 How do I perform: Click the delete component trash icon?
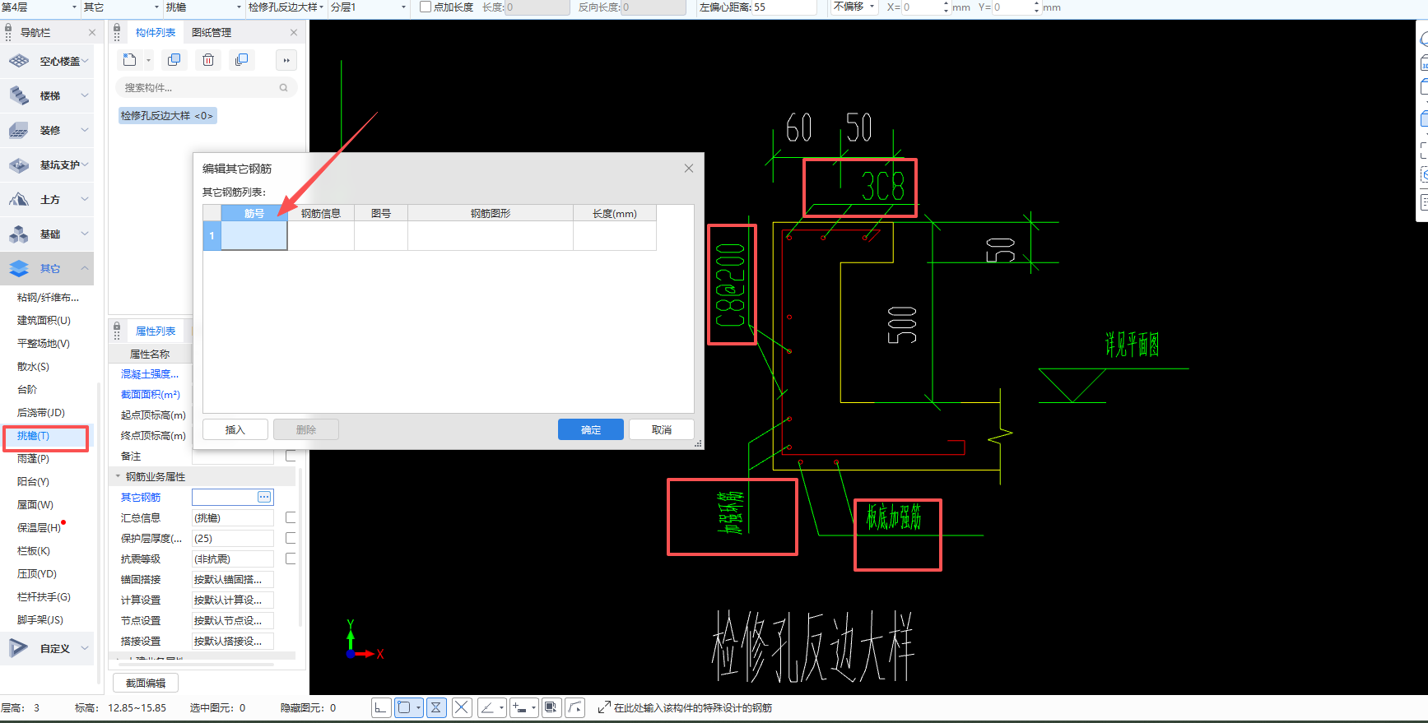click(208, 60)
